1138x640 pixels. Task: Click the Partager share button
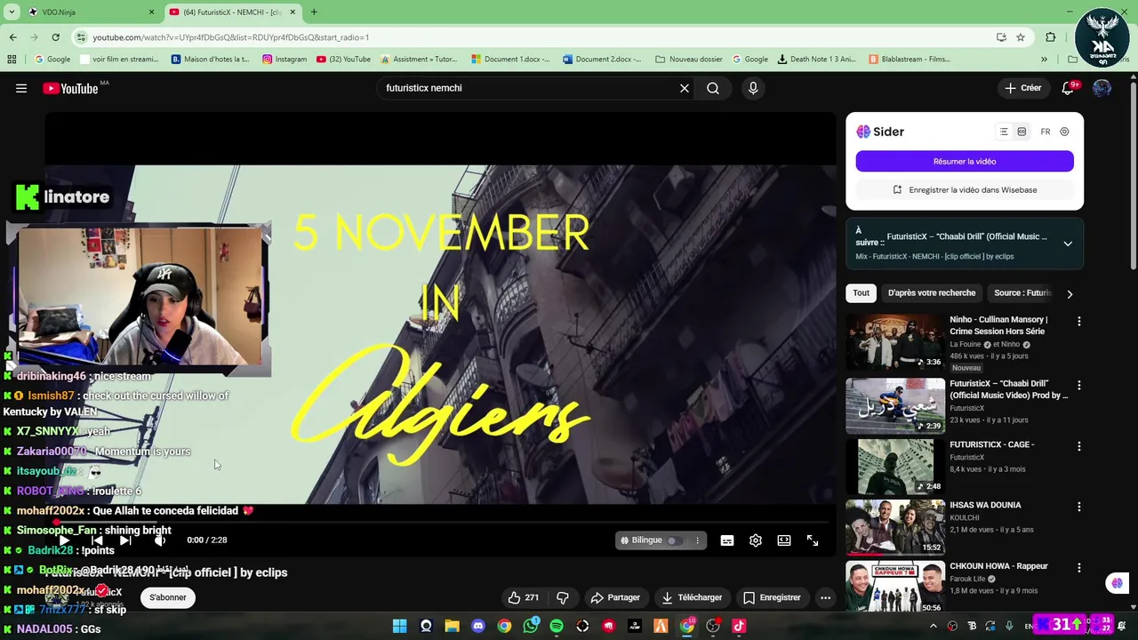[615, 597]
